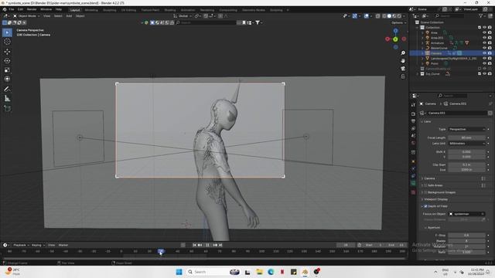This screenshot has width=495, height=278.
Task: Open the Window menu
Action: click(x=46, y=9)
